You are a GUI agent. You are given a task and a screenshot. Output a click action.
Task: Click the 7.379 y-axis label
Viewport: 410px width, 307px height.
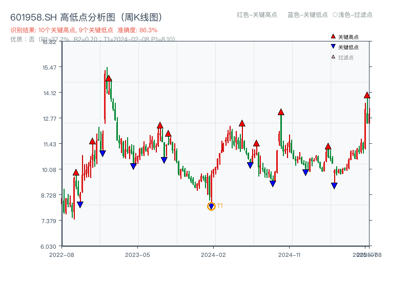tap(49, 221)
